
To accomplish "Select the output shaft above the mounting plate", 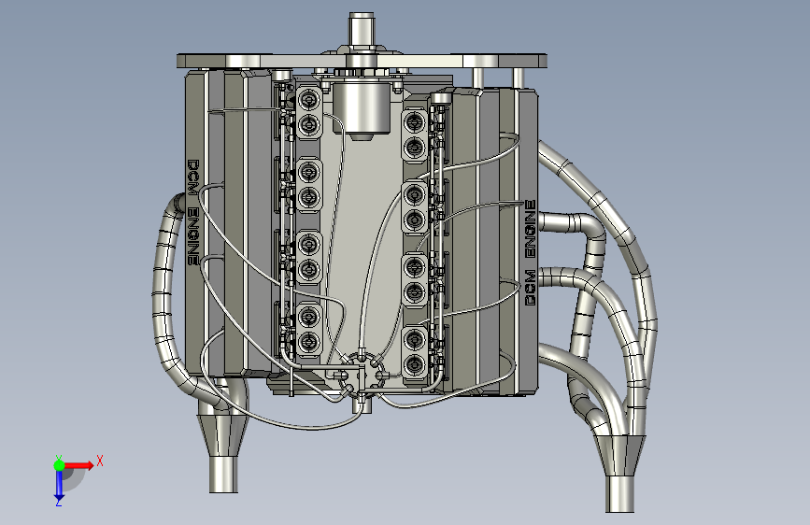I will [362, 29].
